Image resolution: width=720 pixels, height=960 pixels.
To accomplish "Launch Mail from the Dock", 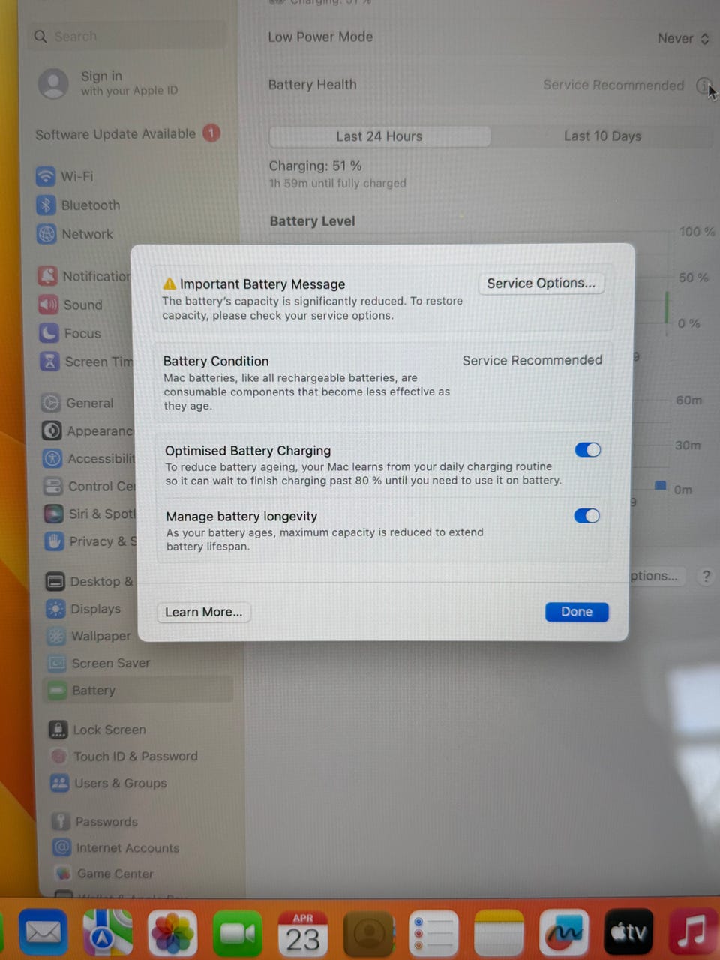I will (43, 932).
